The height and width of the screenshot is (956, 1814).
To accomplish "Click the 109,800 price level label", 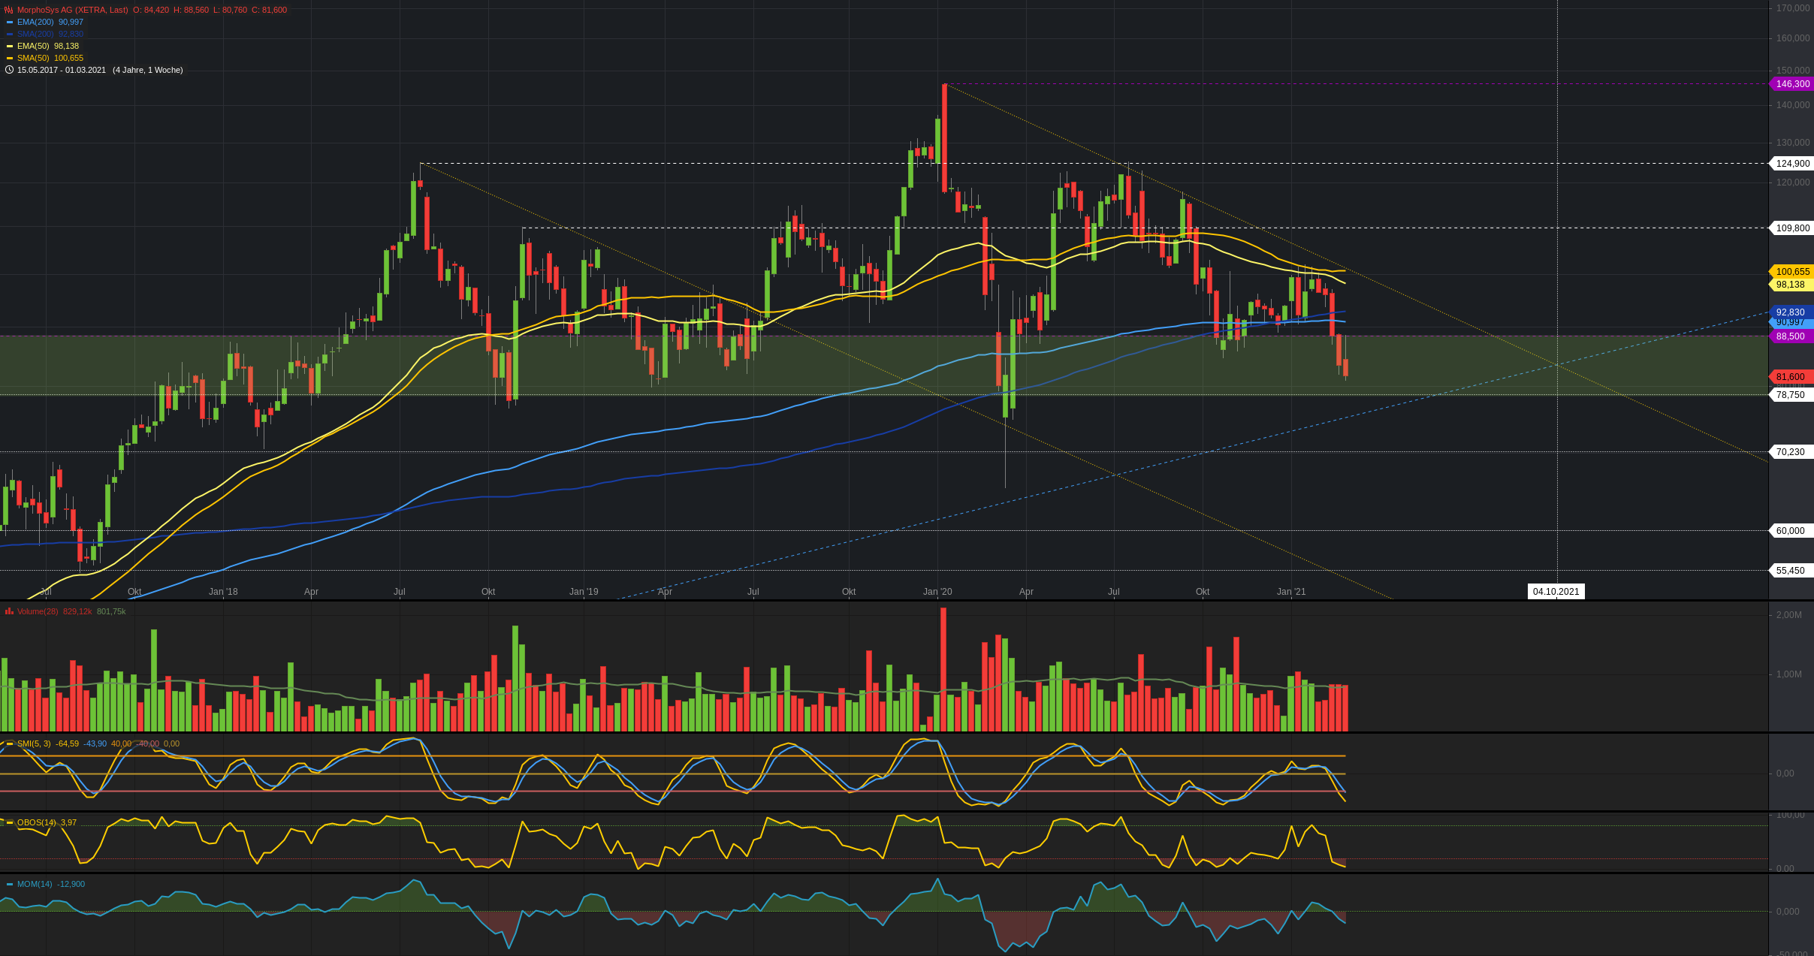I will point(1792,228).
